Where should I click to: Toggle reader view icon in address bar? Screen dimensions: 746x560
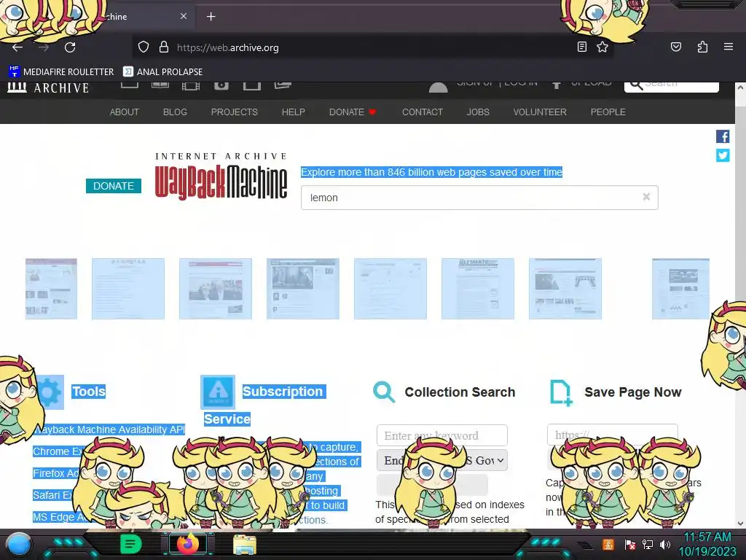[x=581, y=47]
